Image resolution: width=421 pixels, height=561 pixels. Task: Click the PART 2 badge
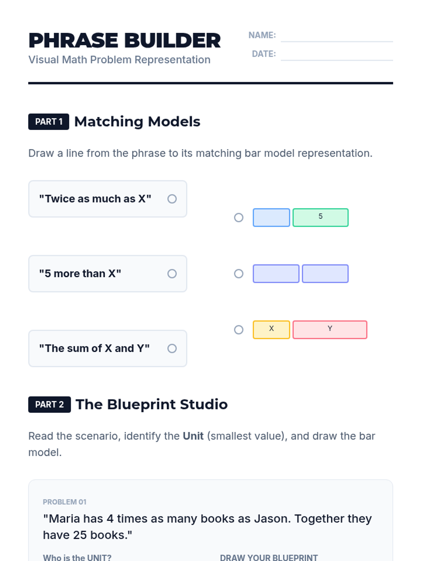49,404
